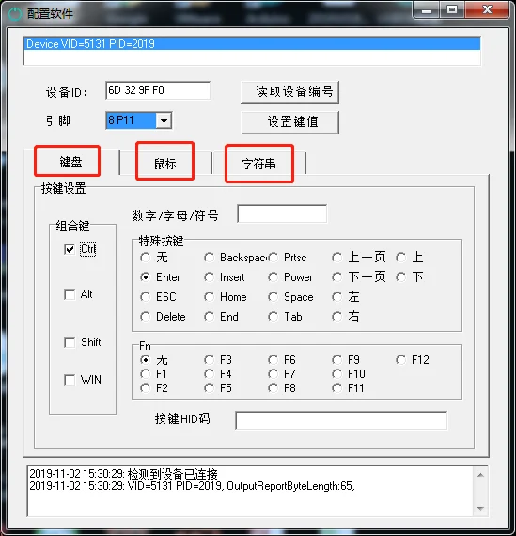
Task: Select the Insert special key radio
Action: (x=210, y=277)
